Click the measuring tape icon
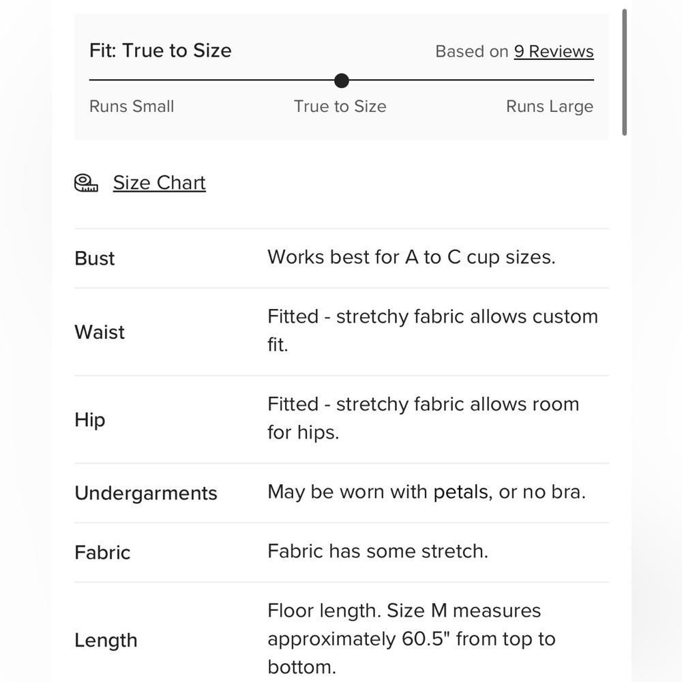 86,183
